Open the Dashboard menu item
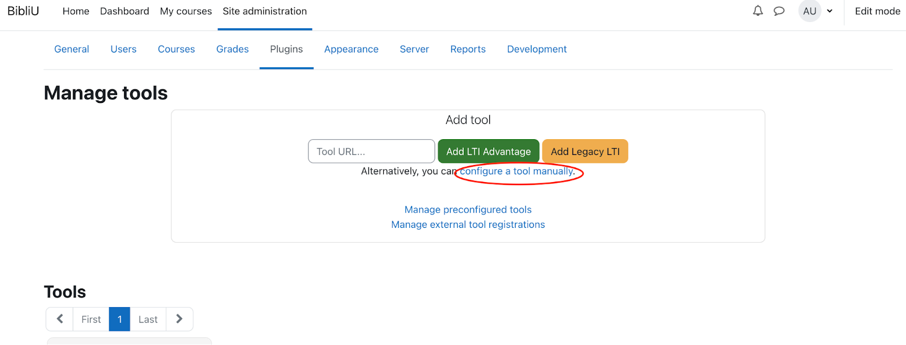The image size is (906, 345). (x=125, y=11)
